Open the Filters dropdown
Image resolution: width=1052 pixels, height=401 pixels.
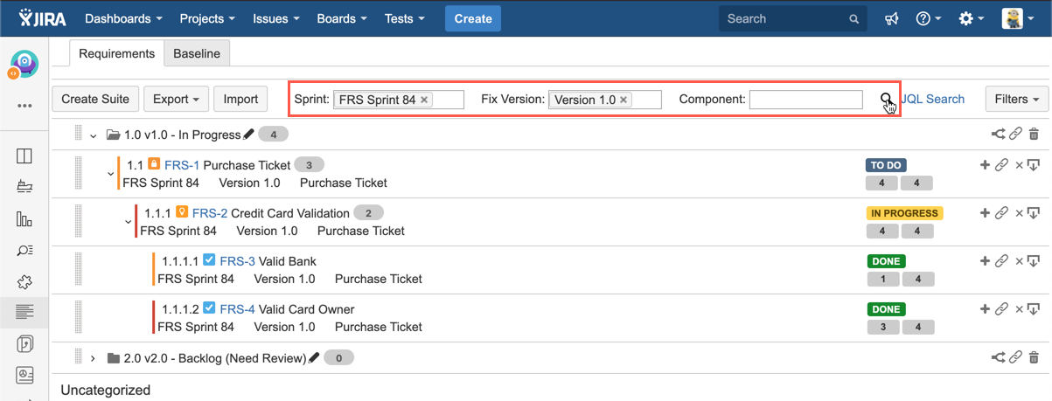pyautogui.click(x=1016, y=99)
